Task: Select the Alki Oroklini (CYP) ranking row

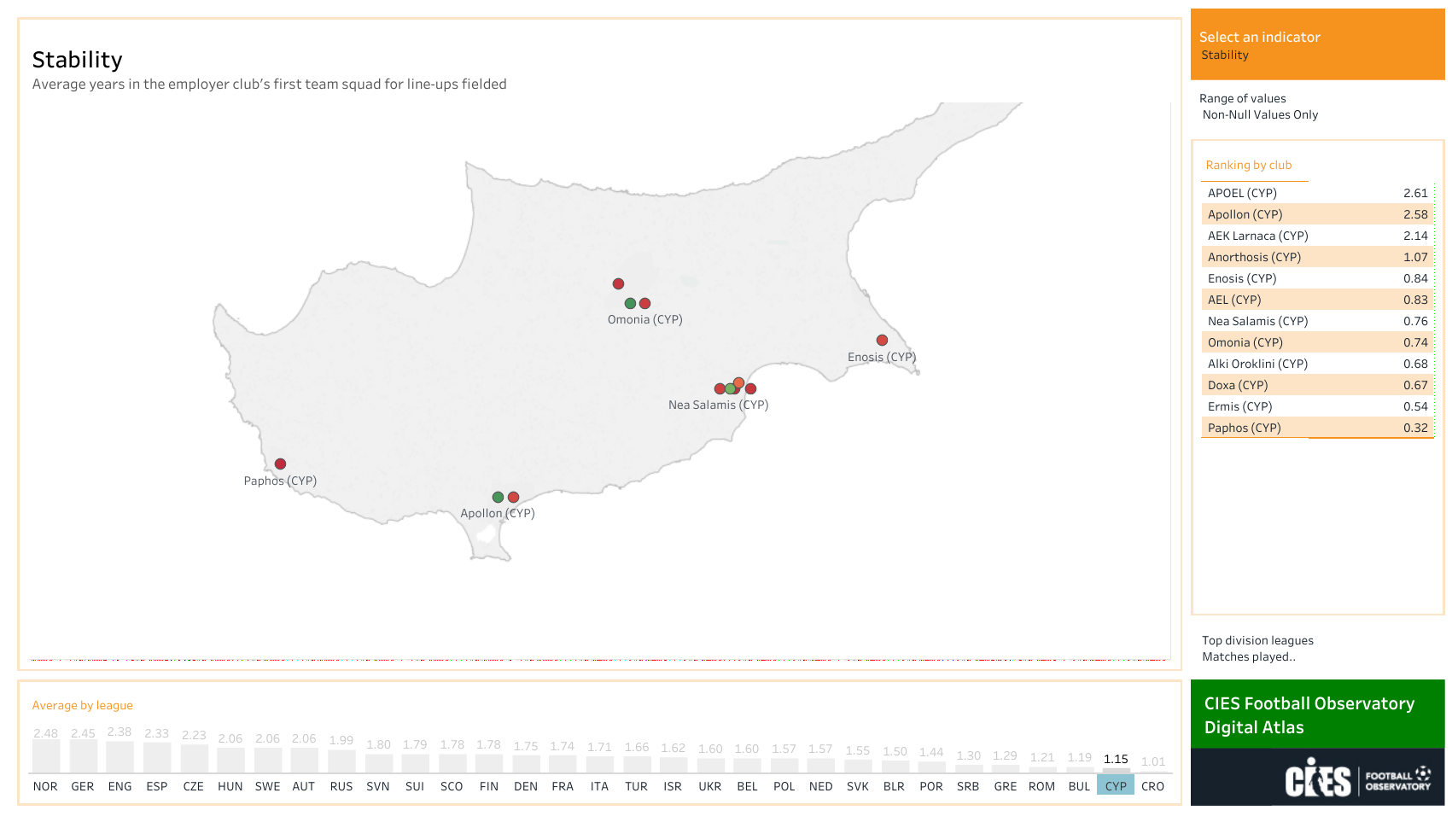Action: (x=1317, y=364)
